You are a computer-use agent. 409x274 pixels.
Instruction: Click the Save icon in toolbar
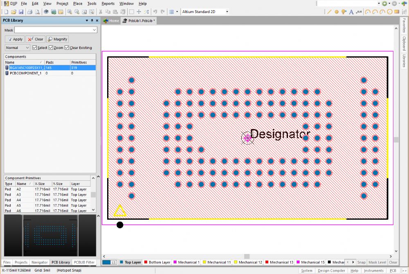point(21,12)
